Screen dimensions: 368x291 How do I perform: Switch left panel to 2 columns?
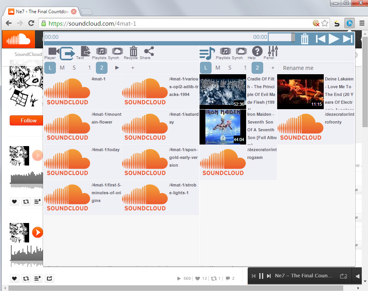(102, 68)
